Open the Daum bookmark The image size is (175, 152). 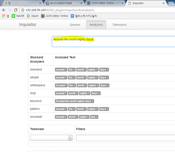click(33, 16)
